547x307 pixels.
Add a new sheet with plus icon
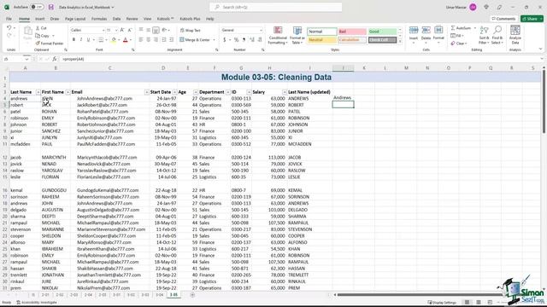(192, 295)
